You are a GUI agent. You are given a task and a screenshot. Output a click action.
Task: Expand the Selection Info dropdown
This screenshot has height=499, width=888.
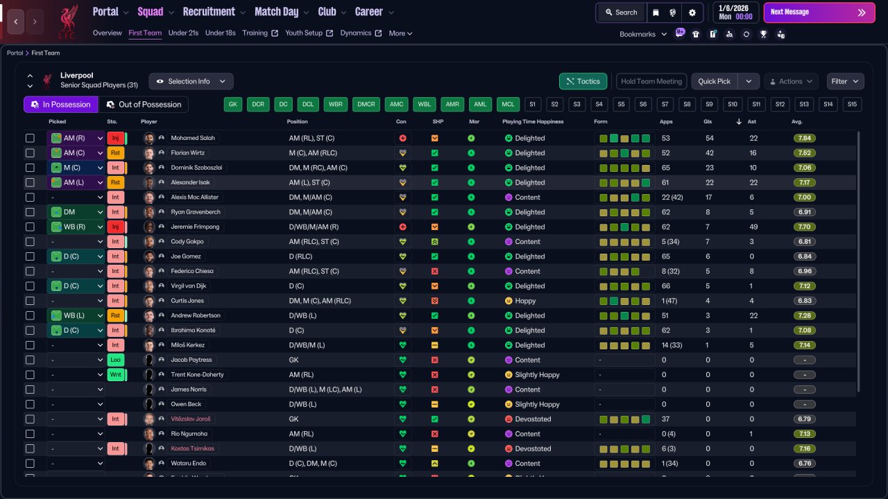[191, 81]
